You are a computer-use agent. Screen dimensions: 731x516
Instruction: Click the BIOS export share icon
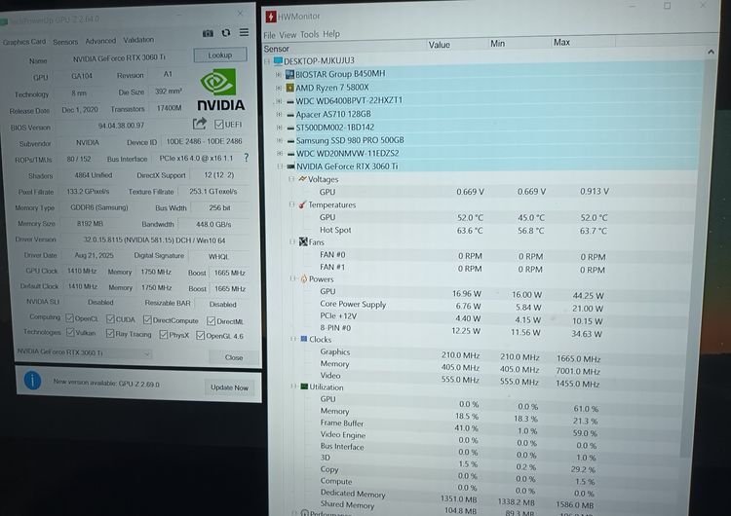(200, 124)
